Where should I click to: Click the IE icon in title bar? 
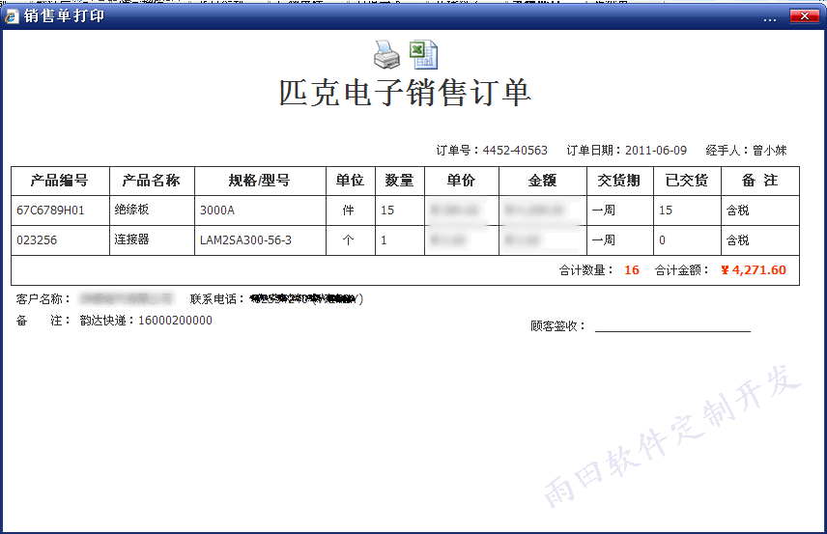11,16
